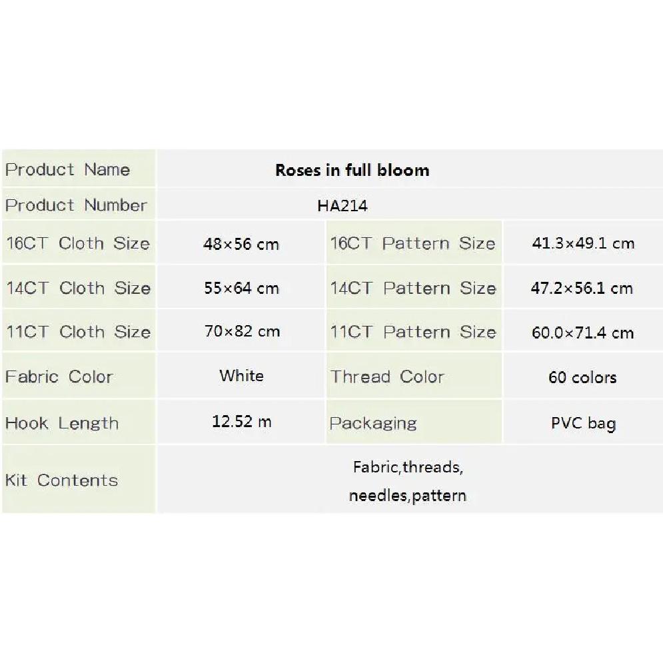Select the PVC bag packaging value
The image size is (663, 663).
point(584,423)
